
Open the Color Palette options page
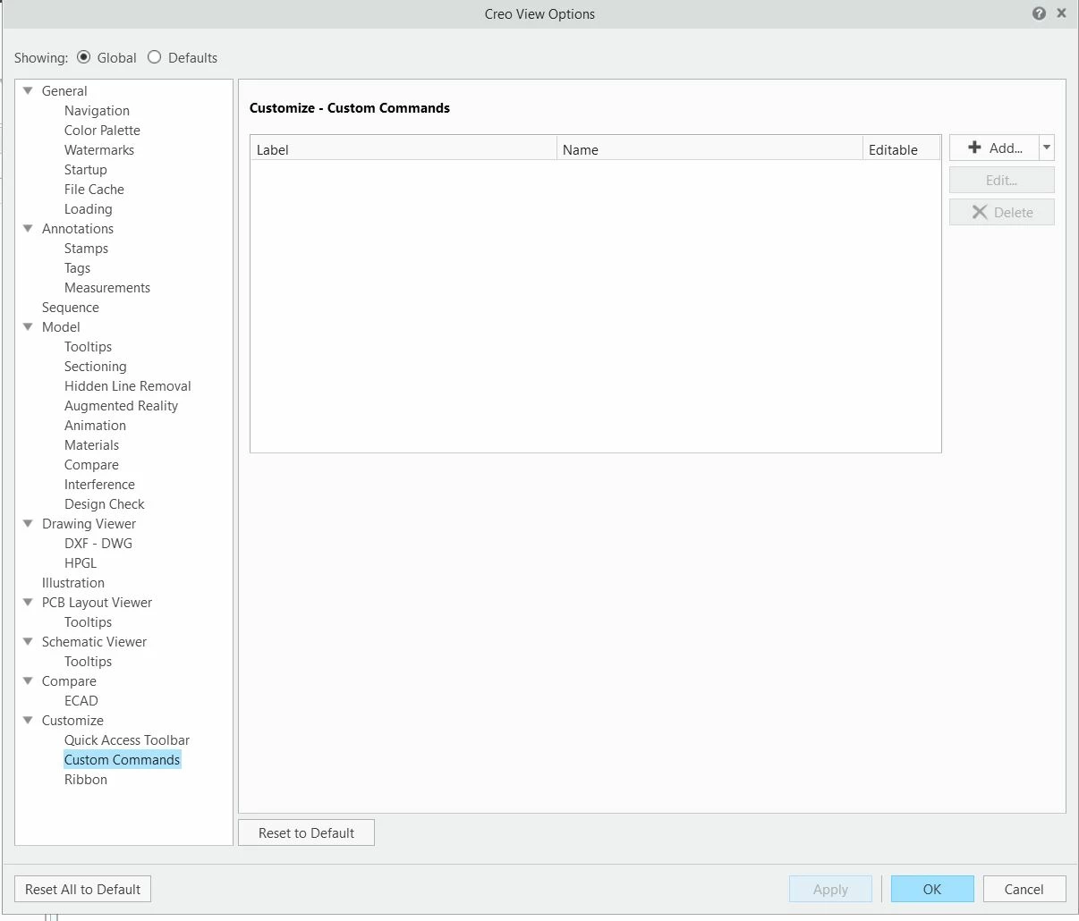tap(102, 130)
